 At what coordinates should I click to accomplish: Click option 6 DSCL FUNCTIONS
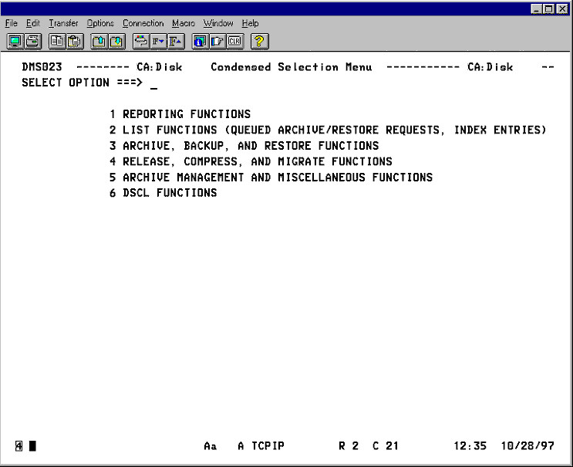point(163,193)
